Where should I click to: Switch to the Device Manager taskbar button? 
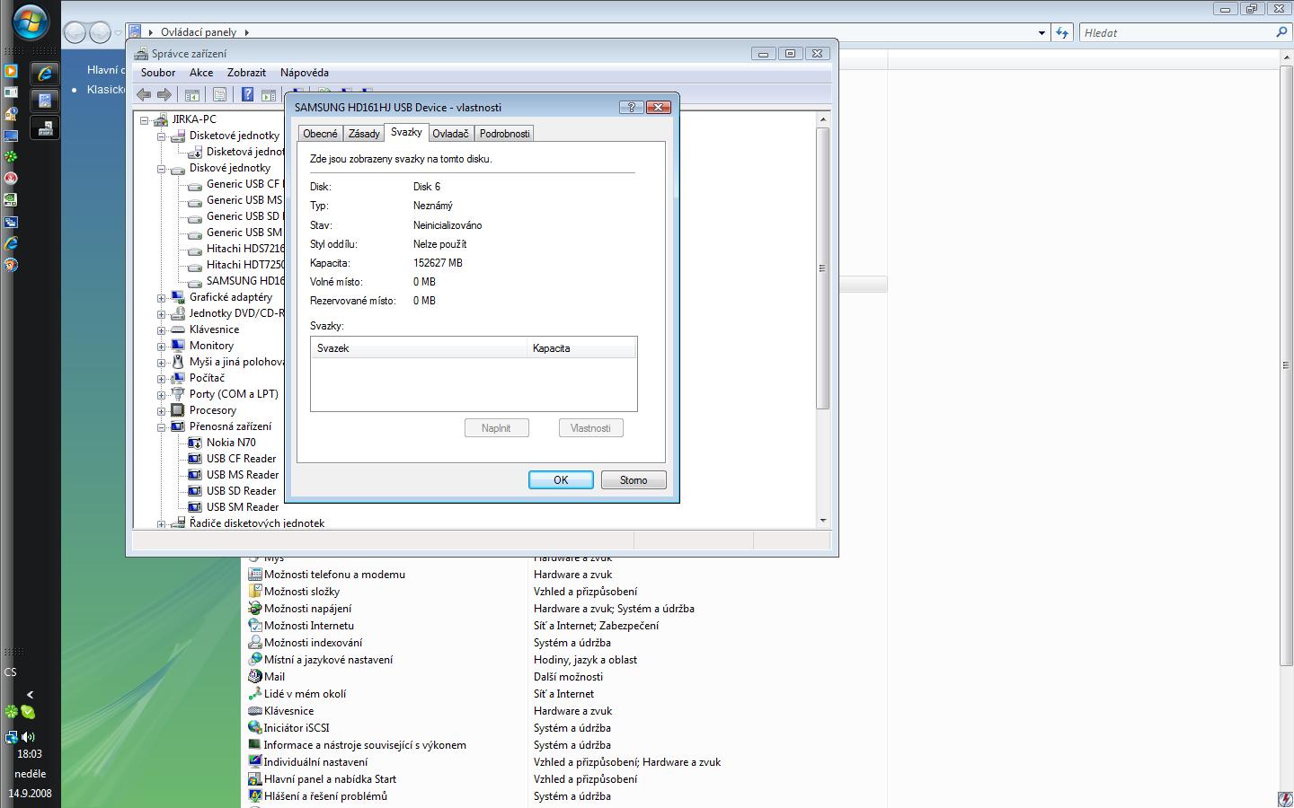coord(45,127)
